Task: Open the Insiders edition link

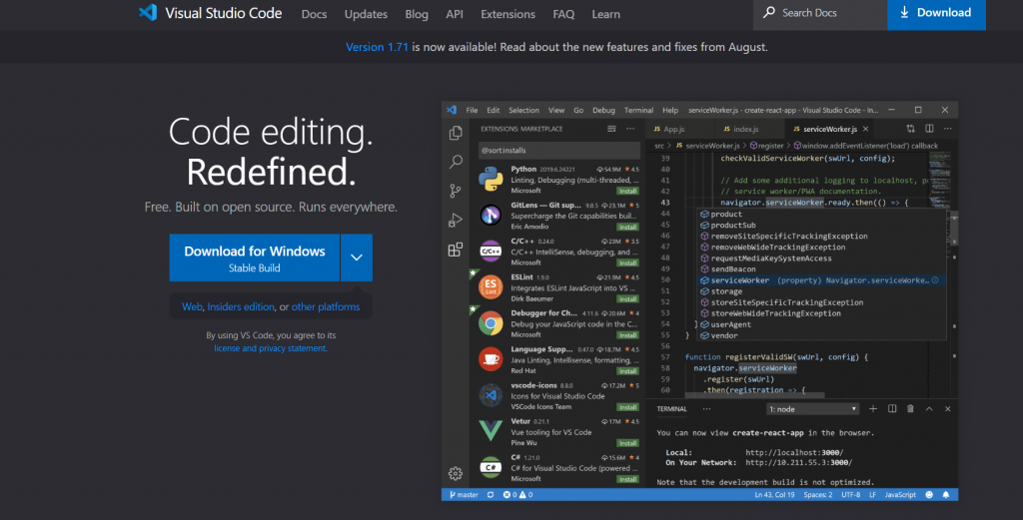Action: pyautogui.click(x=241, y=307)
